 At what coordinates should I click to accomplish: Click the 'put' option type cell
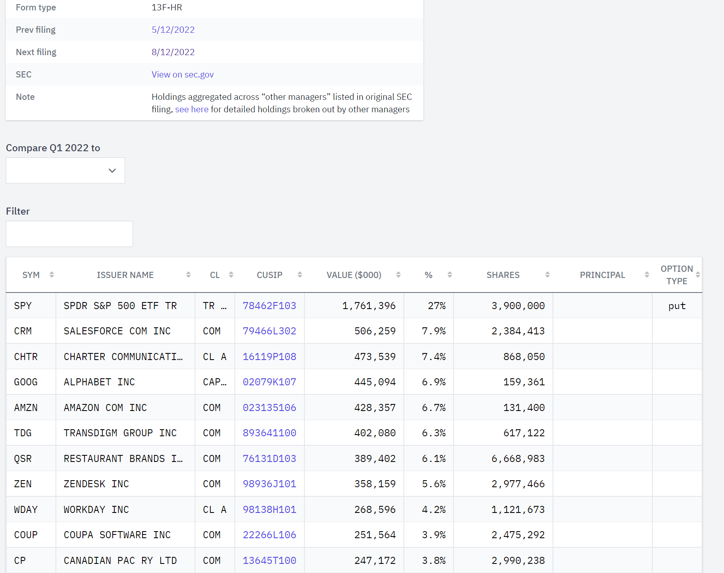(x=677, y=306)
